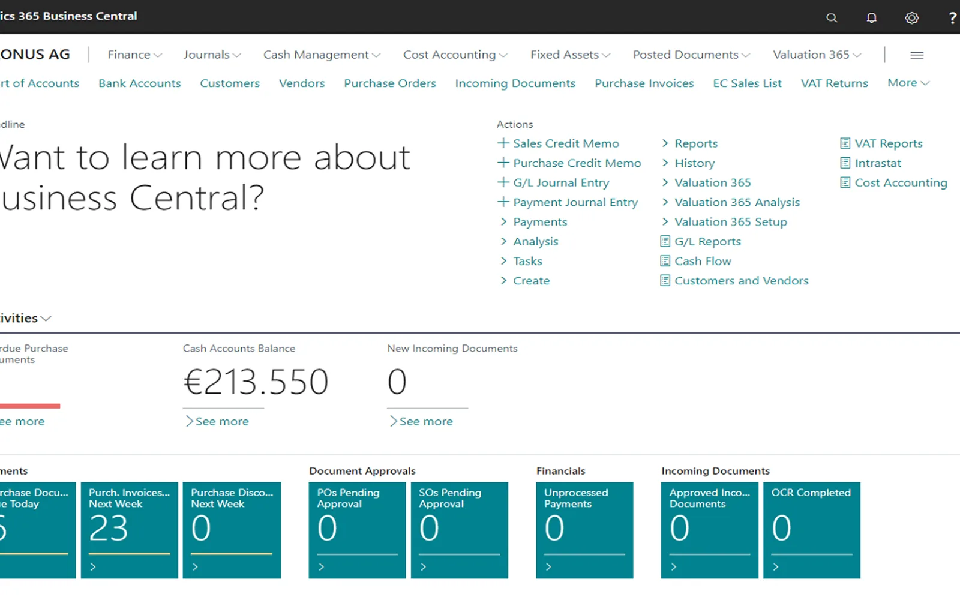Expand the Journals menu dropdown
This screenshot has width=960, height=600.
tap(212, 55)
